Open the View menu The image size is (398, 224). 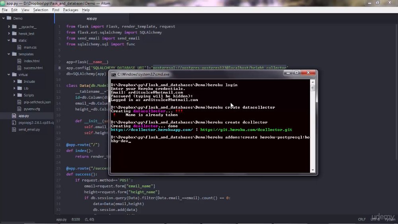[25, 10]
